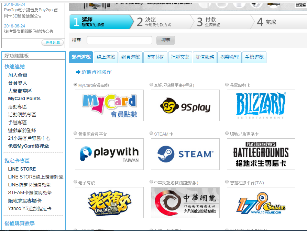Click the 更多訊息 button
This screenshot has width=307, height=231.
click(53, 43)
